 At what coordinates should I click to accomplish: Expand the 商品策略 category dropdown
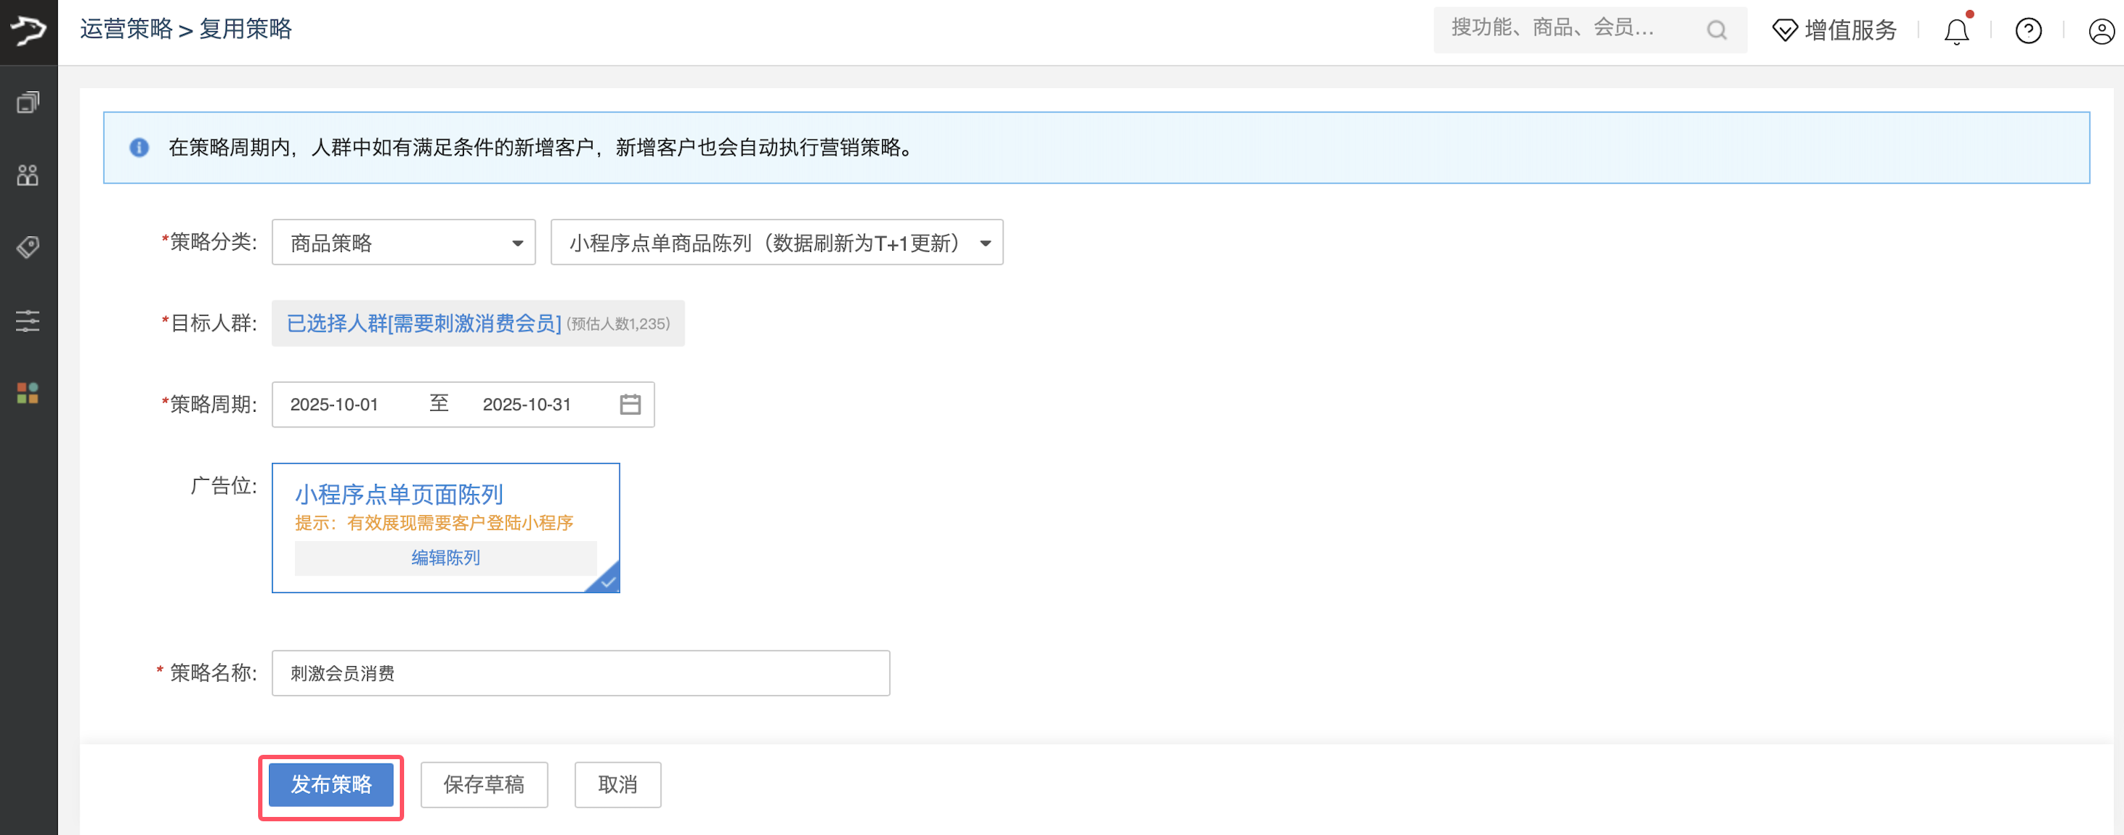[x=403, y=243]
